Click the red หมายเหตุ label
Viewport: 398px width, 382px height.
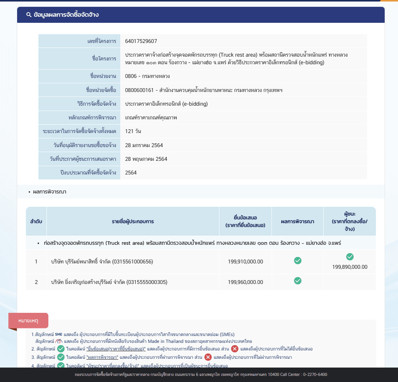point(28,320)
